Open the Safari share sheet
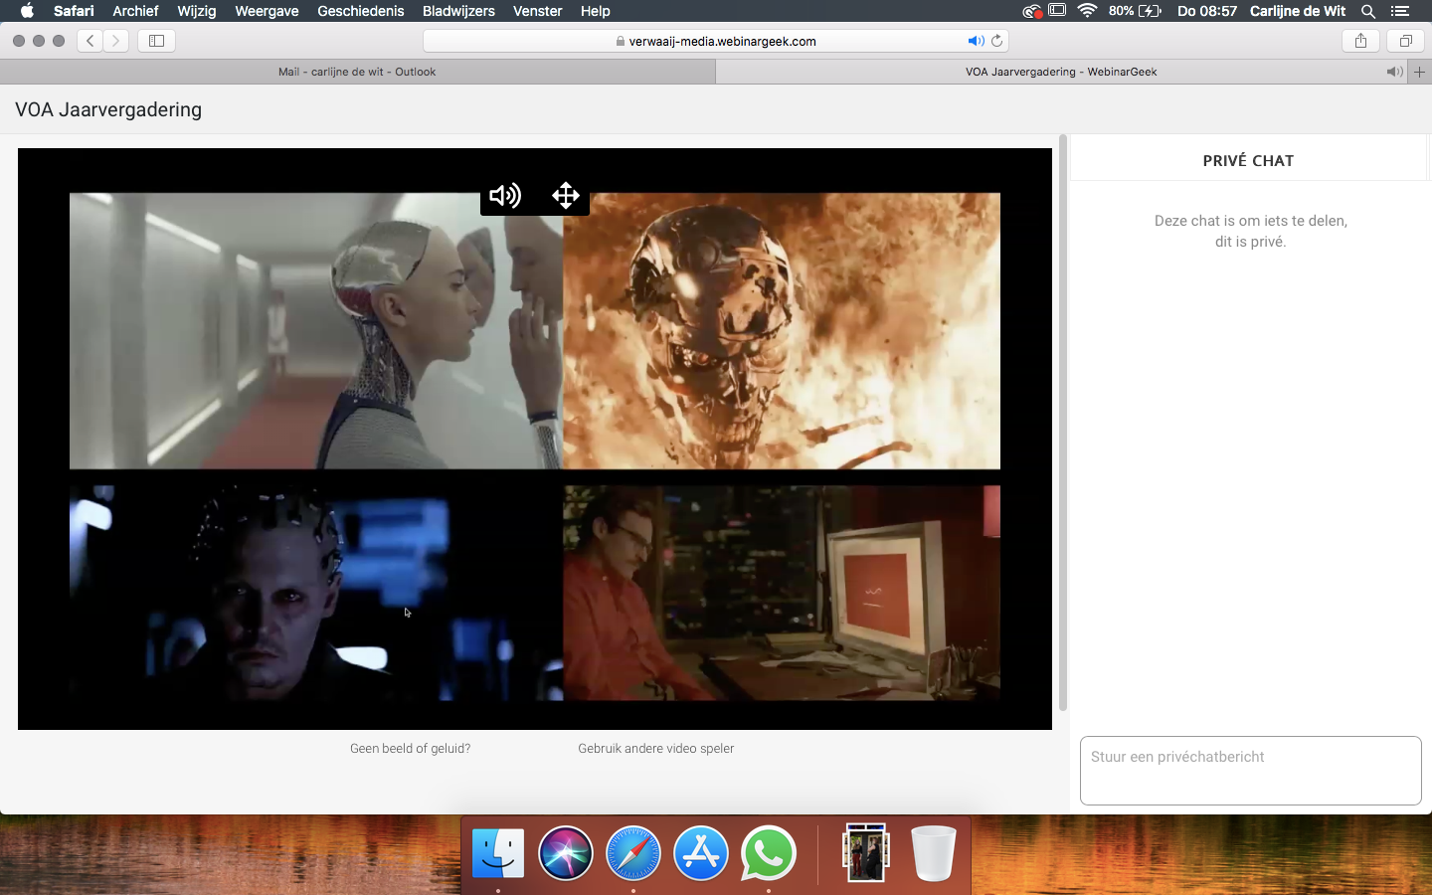The height and width of the screenshot is (895, 1432). (1360, 41)
